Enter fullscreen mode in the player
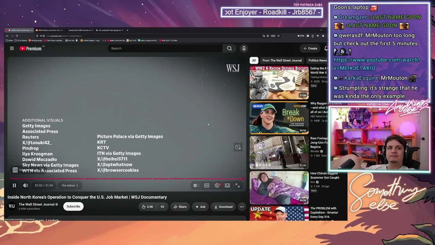Screen dimensions: 435x245 238,185
